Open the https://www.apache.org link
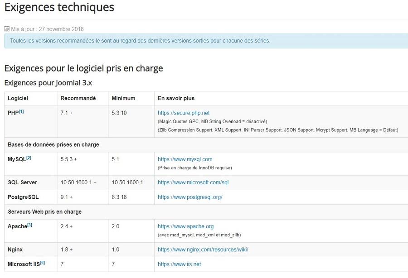408x278 pixels. [x=185, y=226]
